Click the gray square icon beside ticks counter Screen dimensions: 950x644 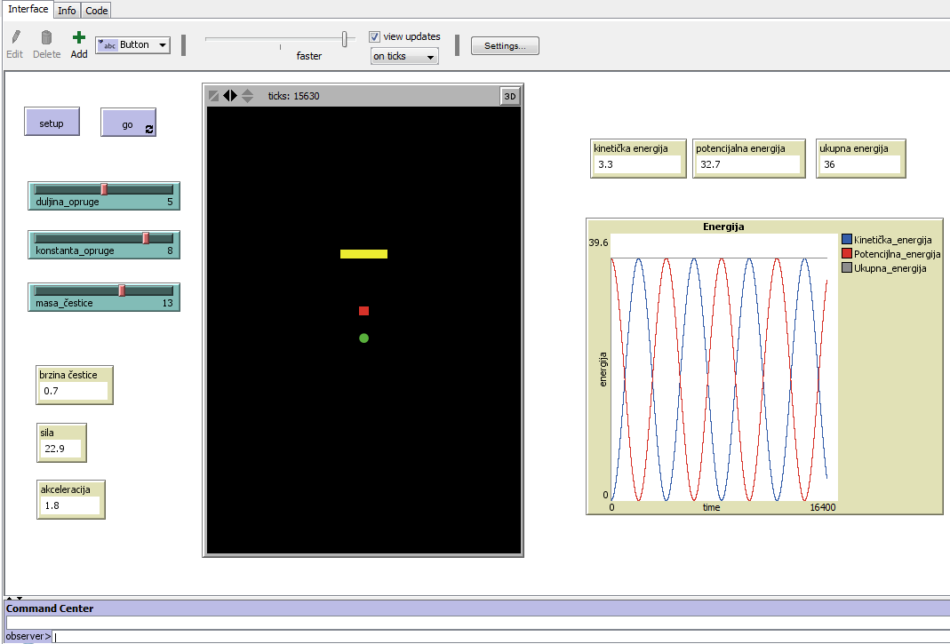coord(213,96)
